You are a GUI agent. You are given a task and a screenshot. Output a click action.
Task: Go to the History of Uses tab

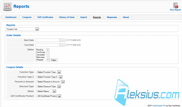tap(67, 17)
